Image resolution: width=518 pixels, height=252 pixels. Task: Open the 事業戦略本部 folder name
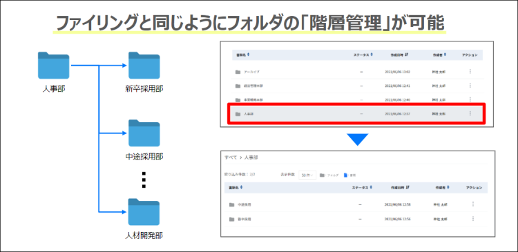tap(253, 99)
